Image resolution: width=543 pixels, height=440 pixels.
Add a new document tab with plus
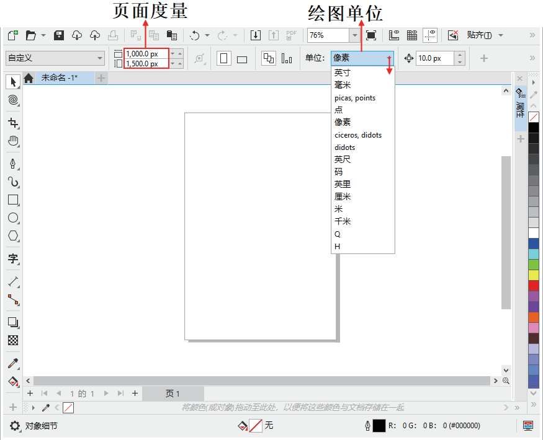click(x=101, y=78)
